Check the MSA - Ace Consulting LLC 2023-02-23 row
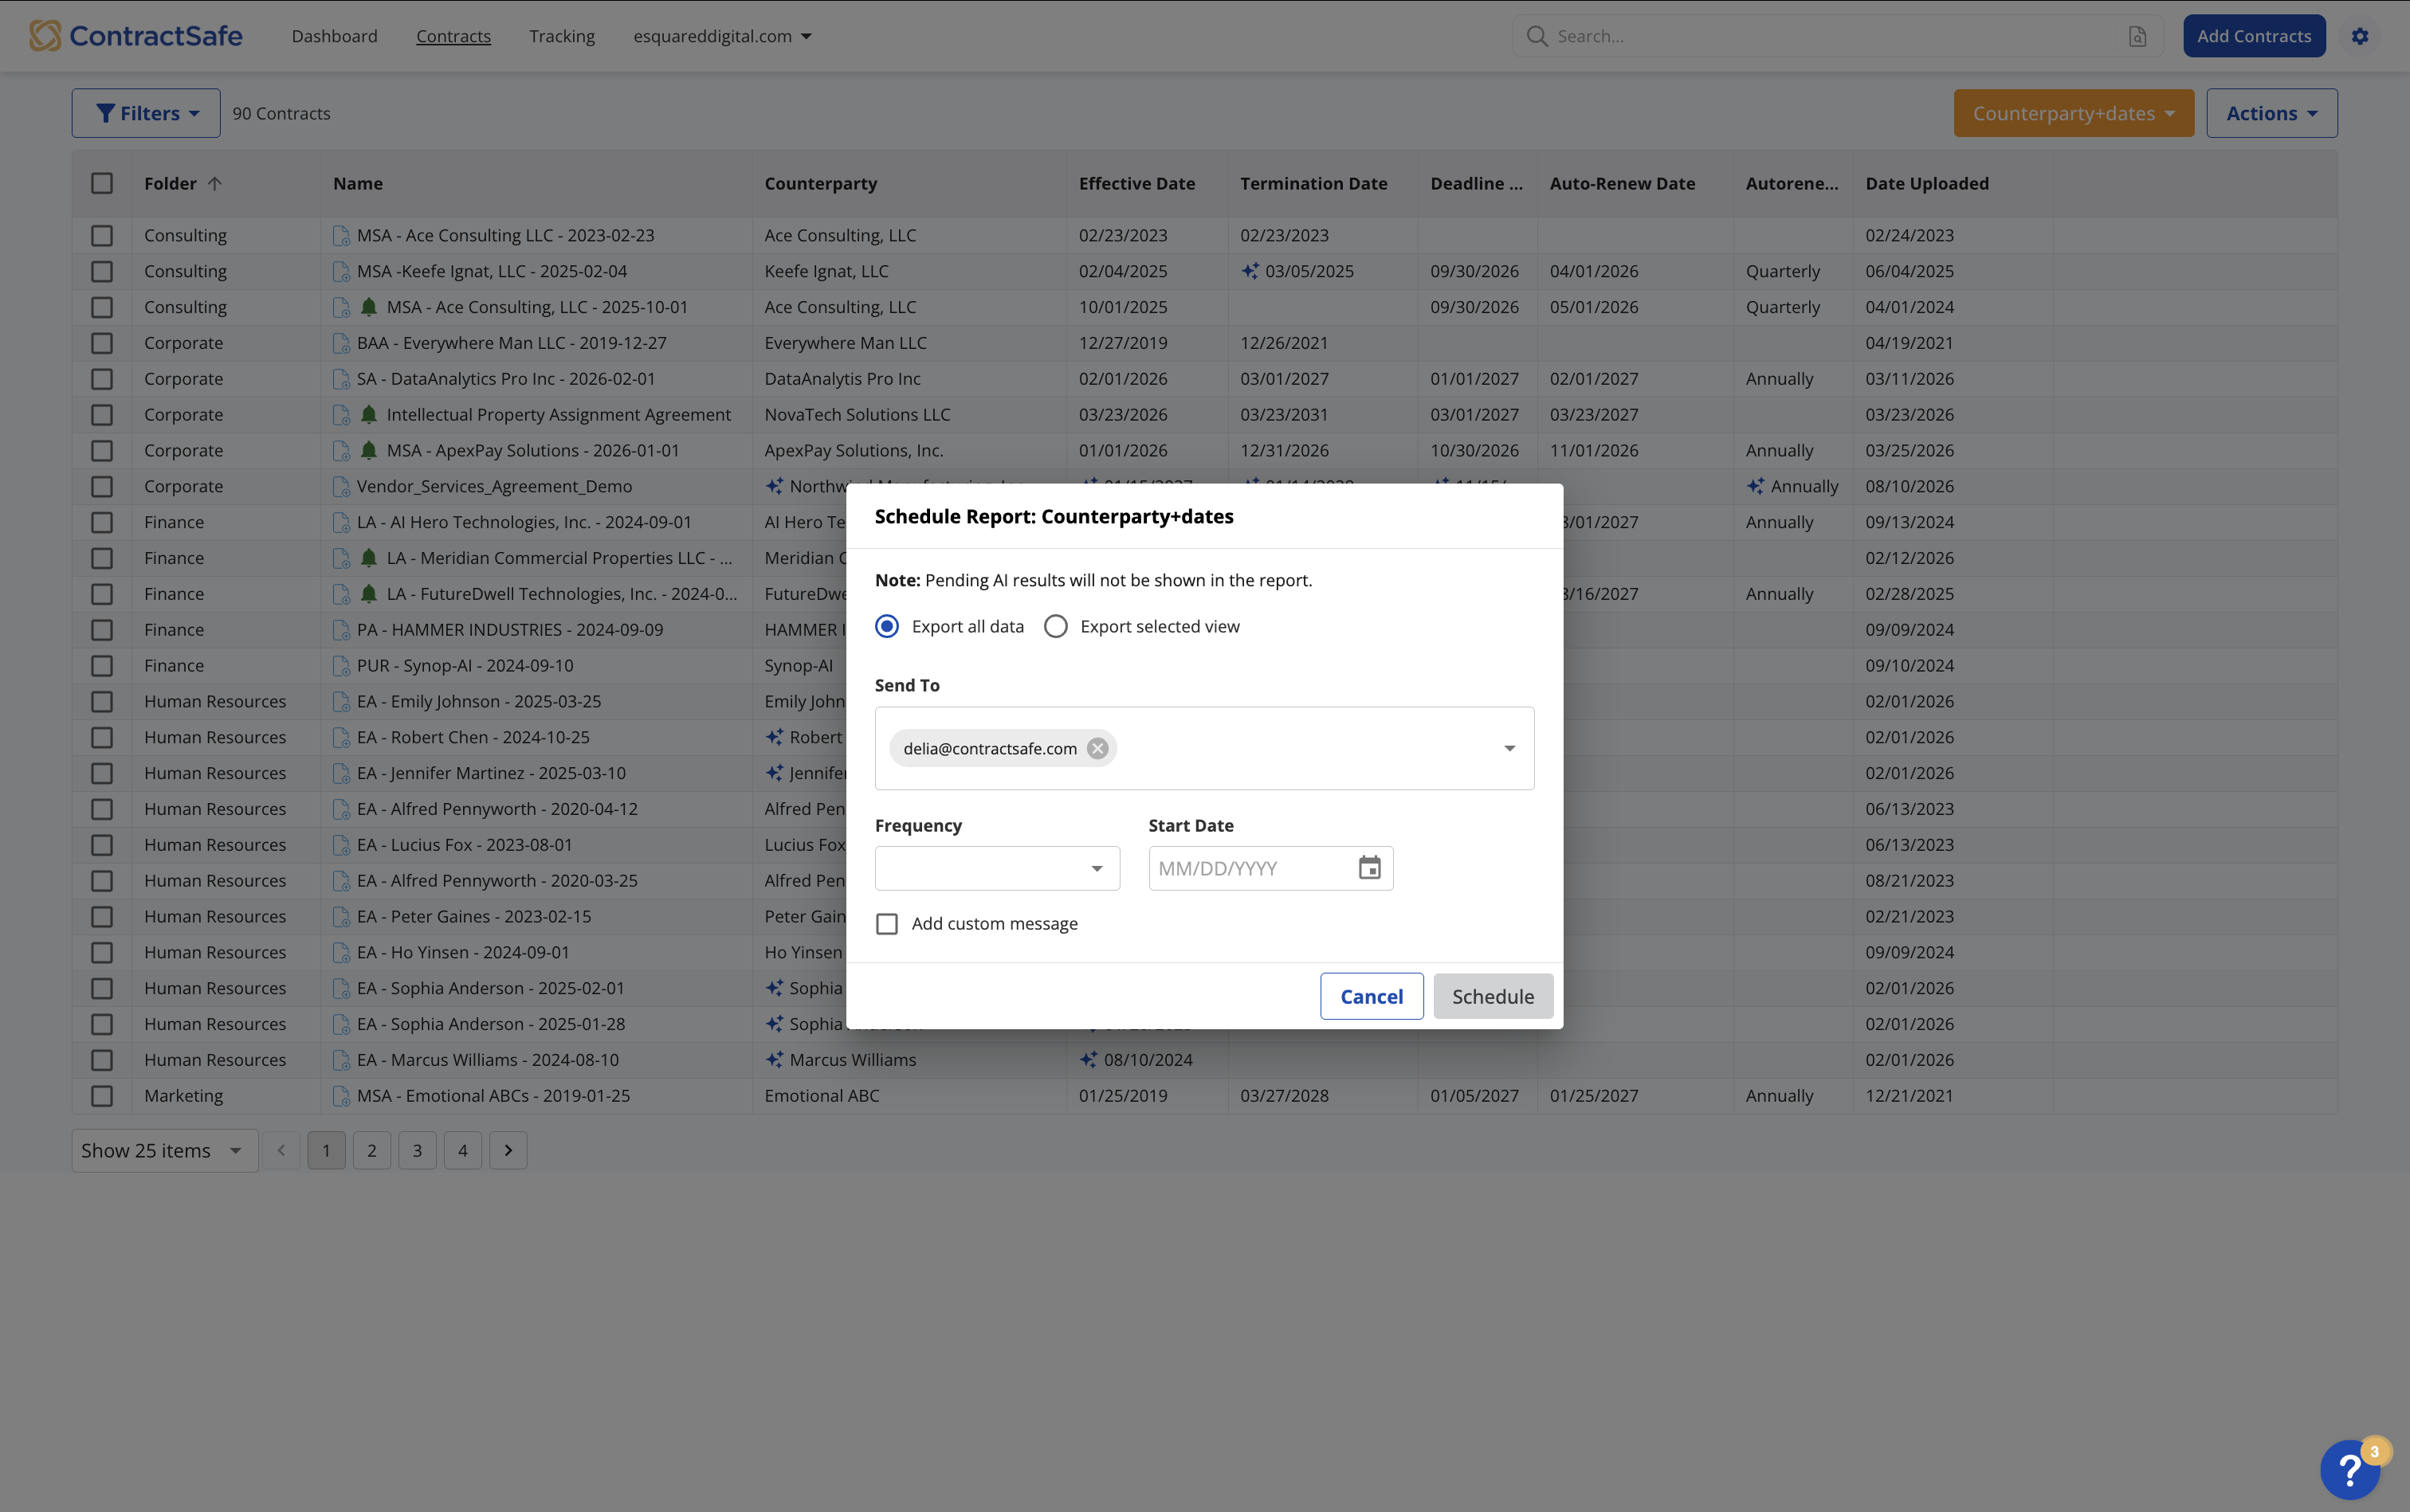Viewport: 2410px width, 1512px height. point(102,235)
